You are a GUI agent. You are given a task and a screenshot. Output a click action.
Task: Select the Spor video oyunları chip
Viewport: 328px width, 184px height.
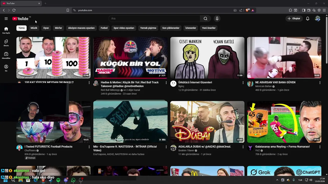(124, 28)
